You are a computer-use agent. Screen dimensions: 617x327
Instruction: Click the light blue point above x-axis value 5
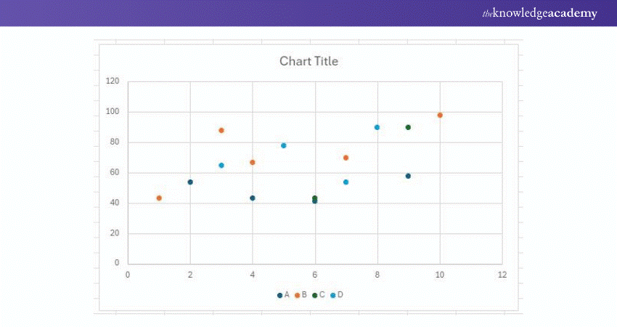click(284, 145)
